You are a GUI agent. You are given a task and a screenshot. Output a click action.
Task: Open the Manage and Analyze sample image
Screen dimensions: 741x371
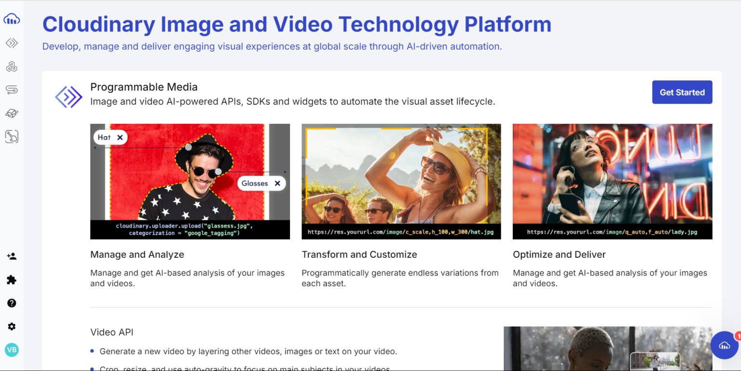pyautogui.click(x=190, y=181)
